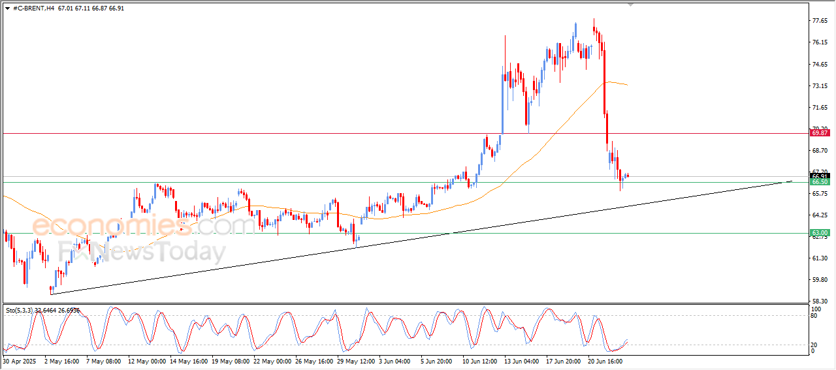Click the 61.30 price axis label
Image resolution: width=836 pixels, height=370 pixels.
(x=820, y=258)
